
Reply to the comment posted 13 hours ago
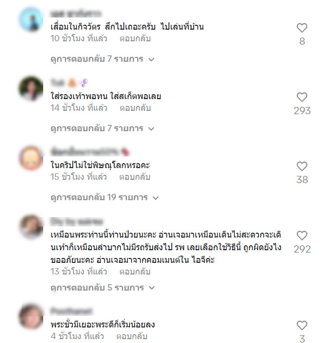[135, 272]
